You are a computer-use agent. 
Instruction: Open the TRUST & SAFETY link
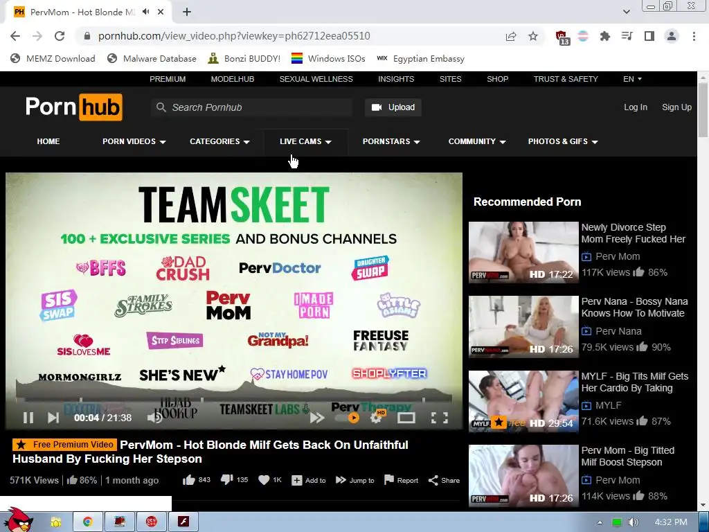[566, 79]
